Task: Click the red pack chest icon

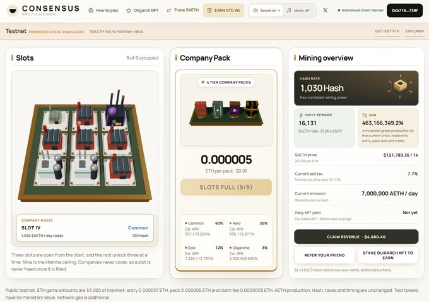Action: 201,109
